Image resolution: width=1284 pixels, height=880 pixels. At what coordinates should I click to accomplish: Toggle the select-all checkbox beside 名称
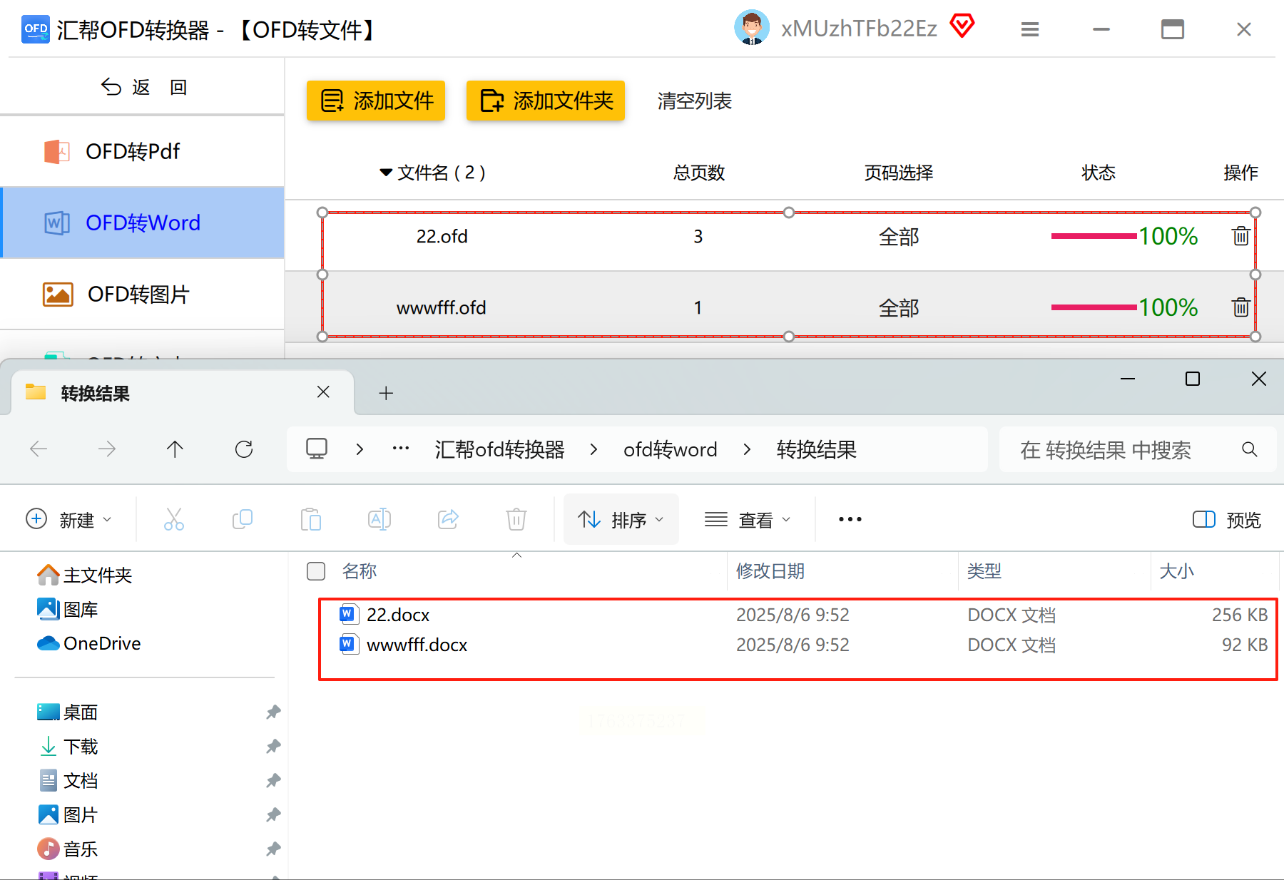click(315, 571)
